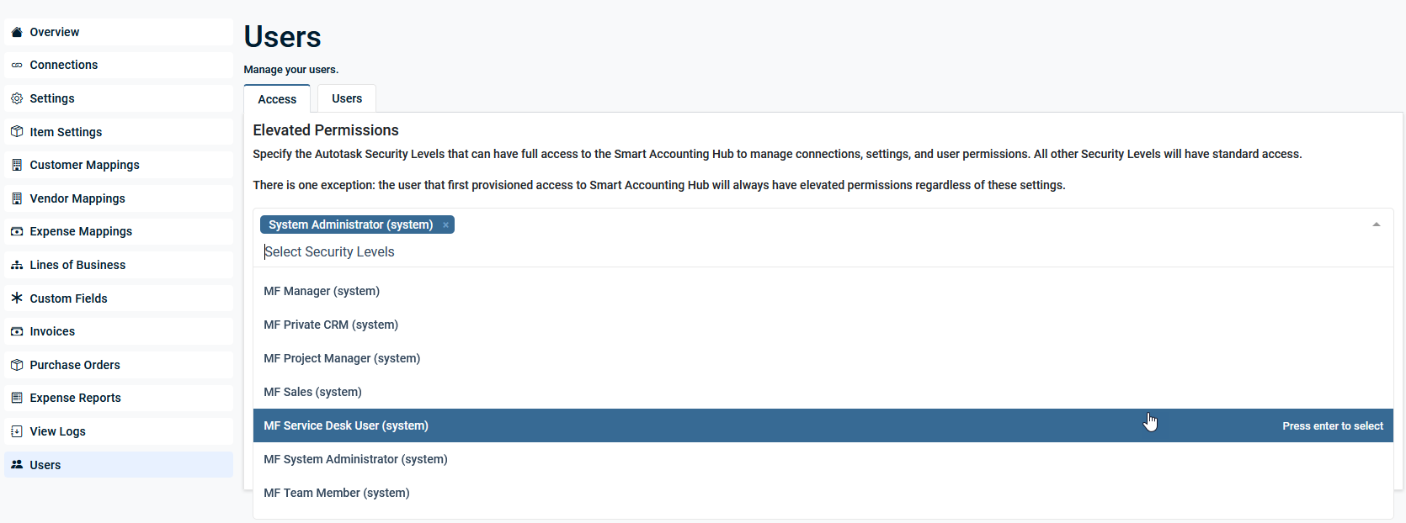The image size is (1406, 523).
Task: Select MF Private CRM (system) option
Action: click(x=331, y=325)
